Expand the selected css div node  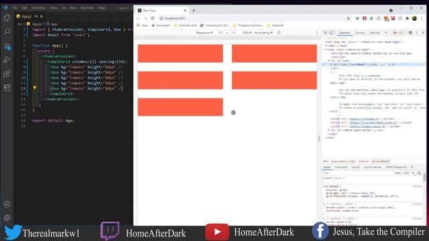tap(331, 64)
